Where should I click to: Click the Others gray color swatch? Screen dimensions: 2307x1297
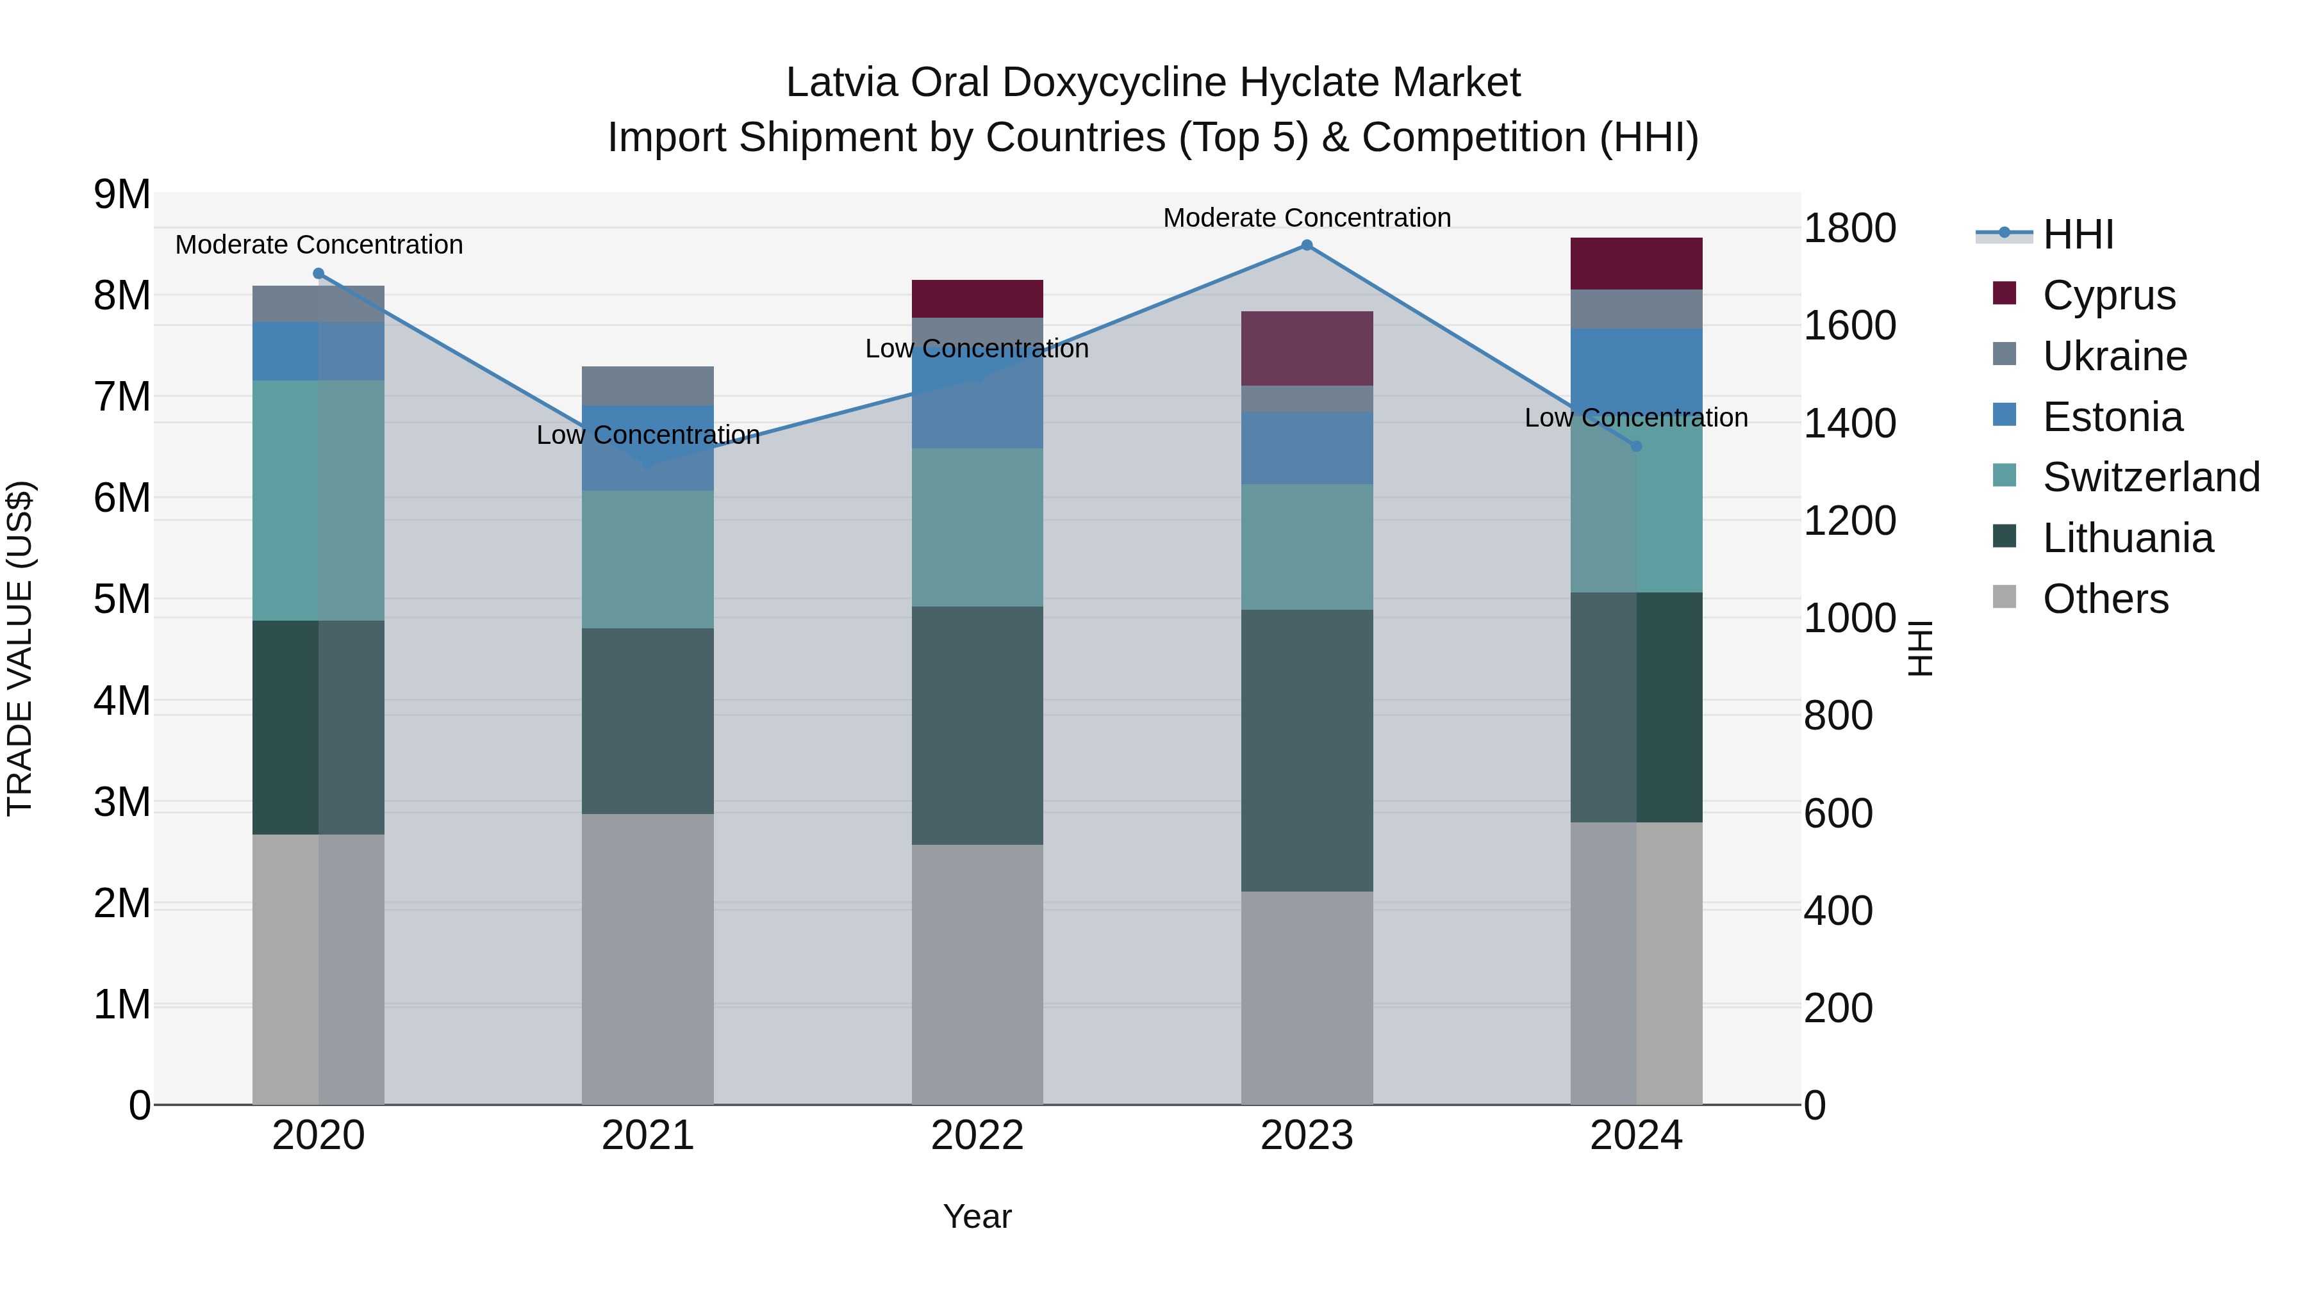(2005, 597)
